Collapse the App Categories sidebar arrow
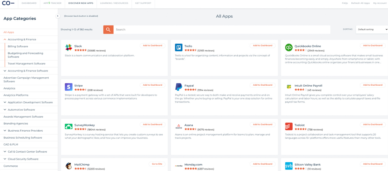 (x=58, y=16)
